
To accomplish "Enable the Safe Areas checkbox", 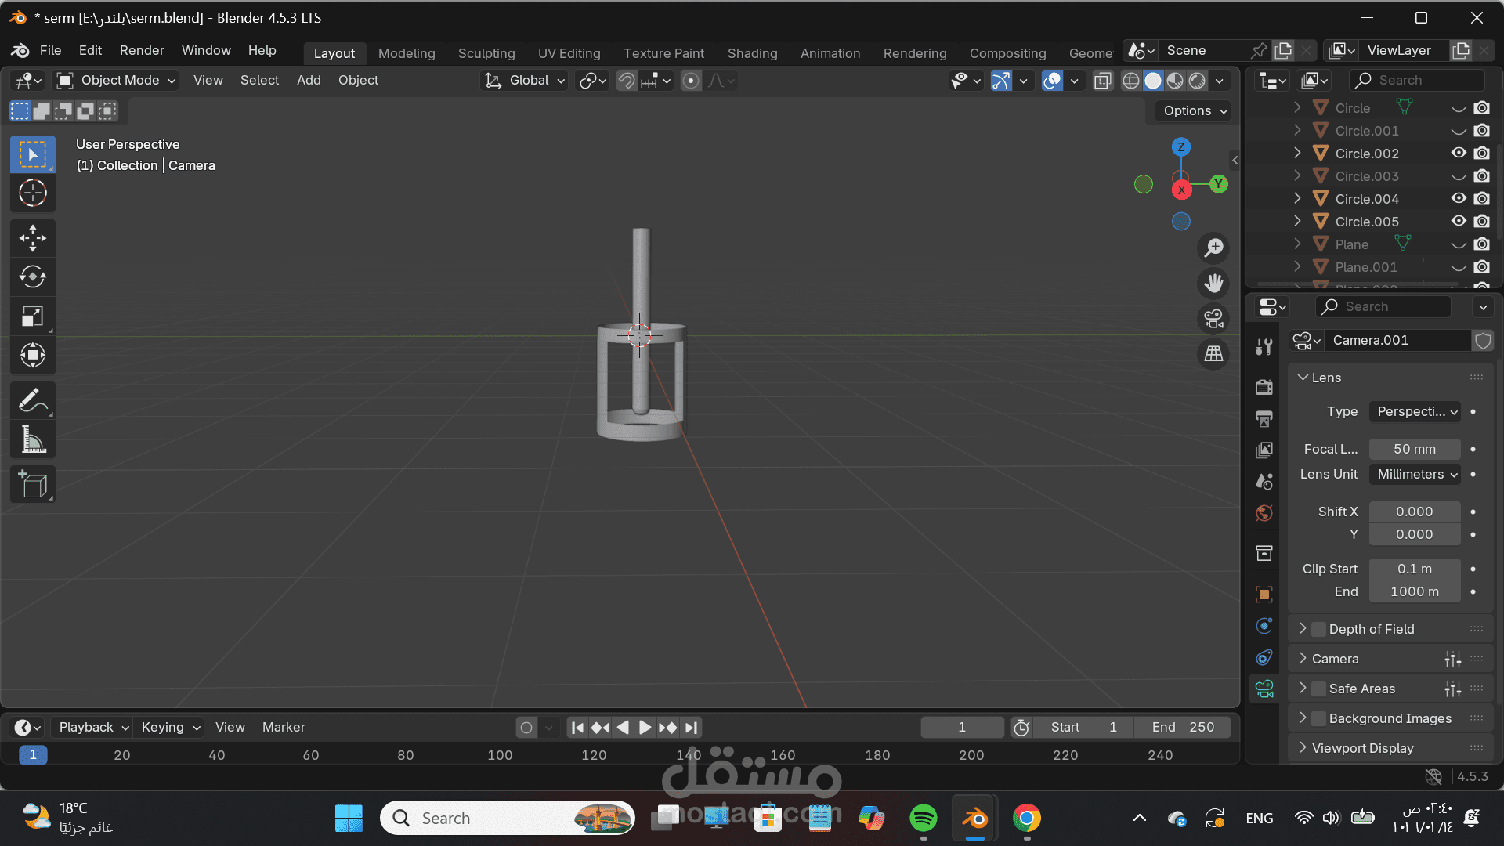I will [1319, 689].
